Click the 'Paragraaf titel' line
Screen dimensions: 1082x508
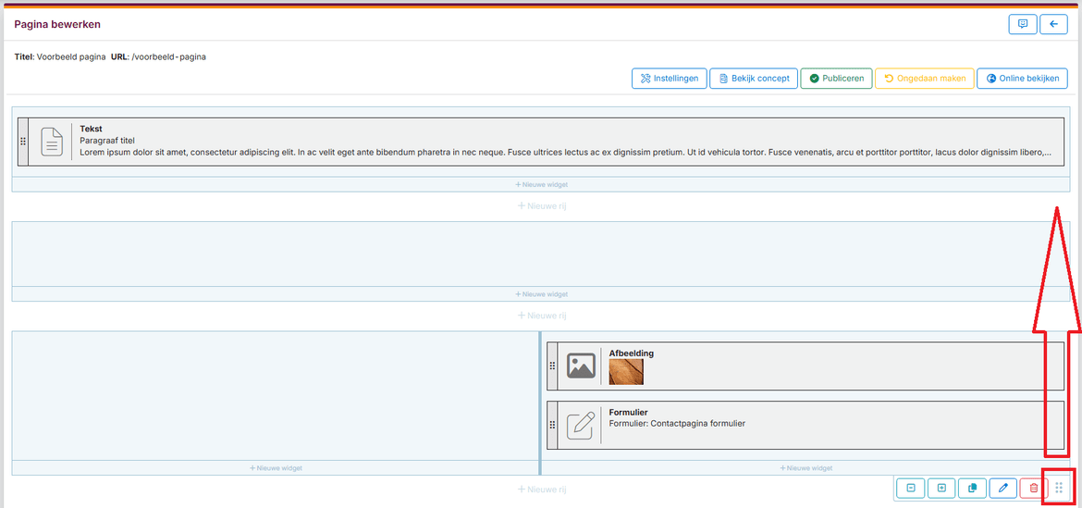107,140
